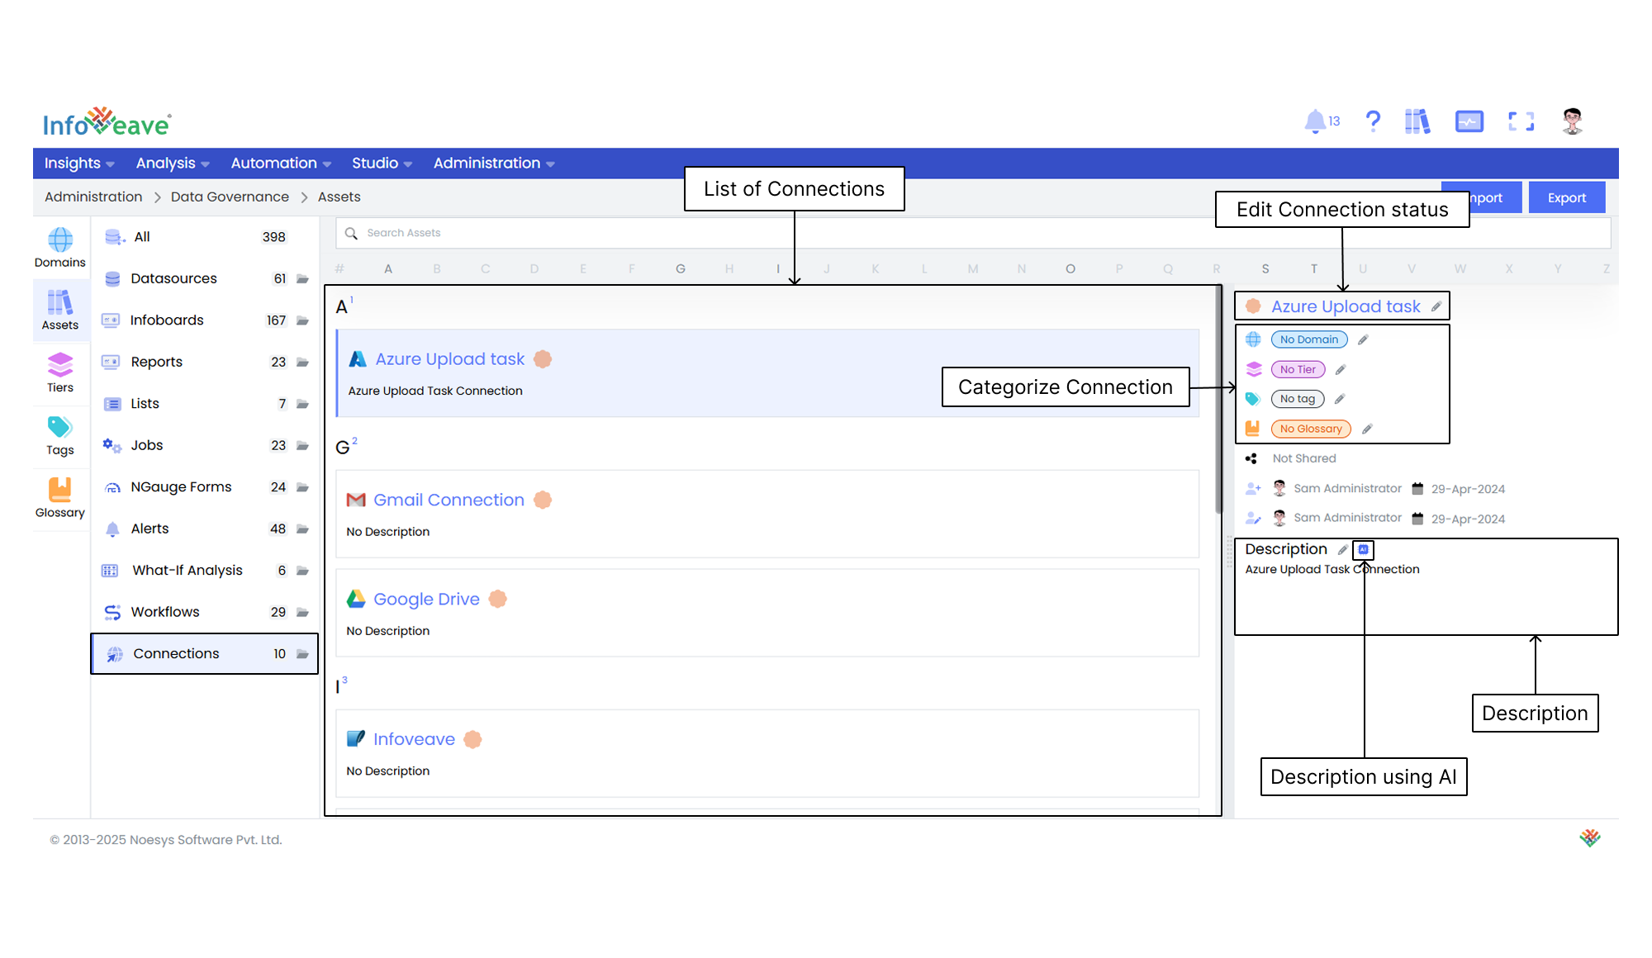Edit the No Tier assignment pencil

click(x=1341, y=369)
